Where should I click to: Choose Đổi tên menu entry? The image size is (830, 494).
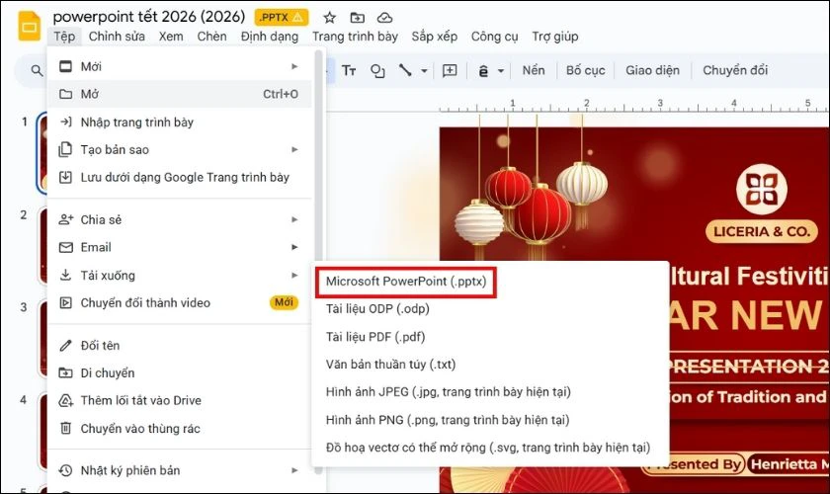tap(180, 346)
